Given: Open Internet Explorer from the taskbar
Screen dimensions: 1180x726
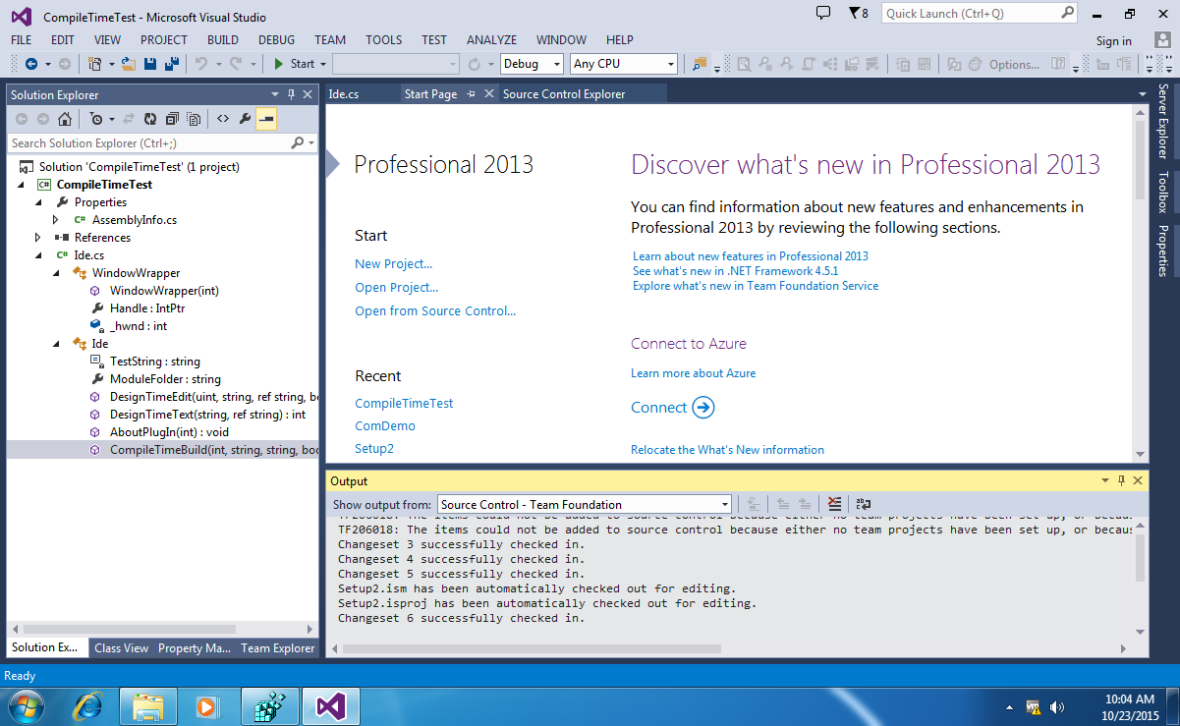Looking at the screenshot, I should pyautogui.click(x=86, y=706).
